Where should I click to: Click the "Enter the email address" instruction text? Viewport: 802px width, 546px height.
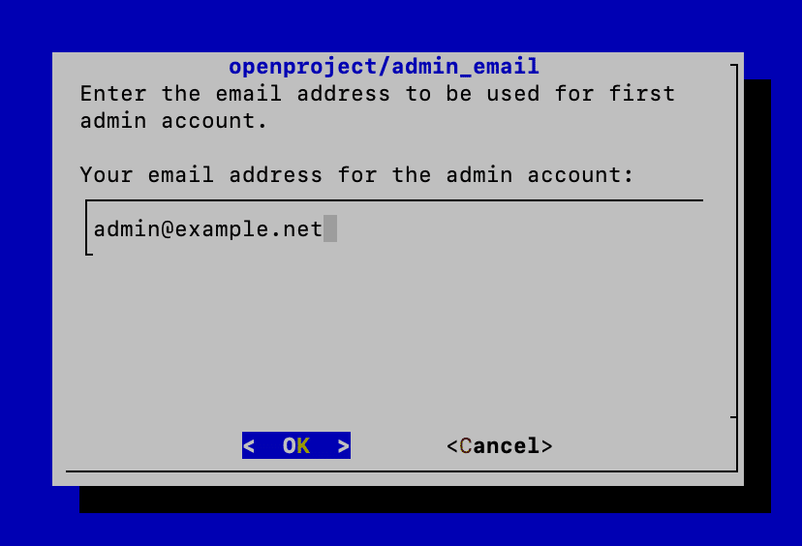pos(234,94)
